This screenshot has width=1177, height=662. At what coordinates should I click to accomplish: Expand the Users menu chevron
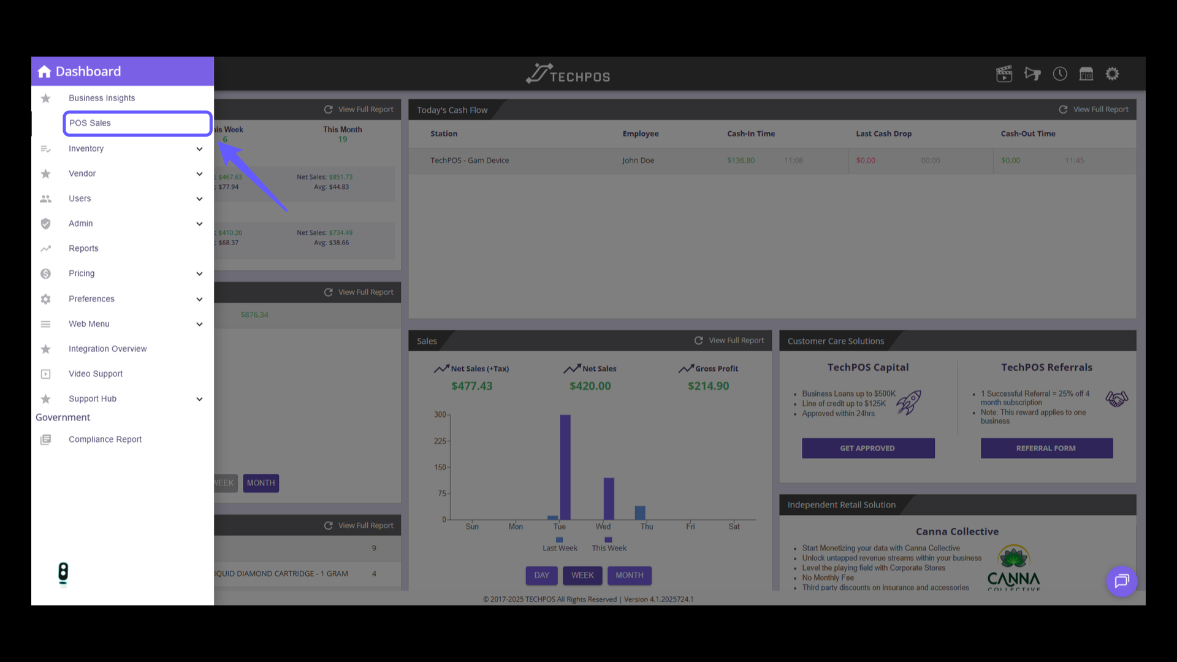pos(199,199)
